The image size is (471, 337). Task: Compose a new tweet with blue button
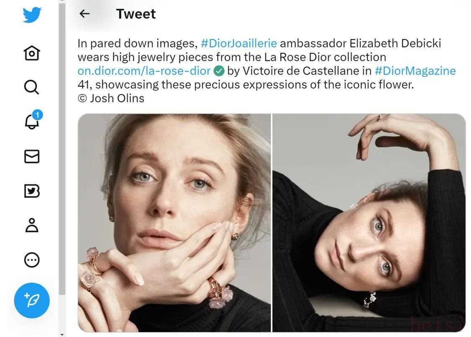point(32,300)
